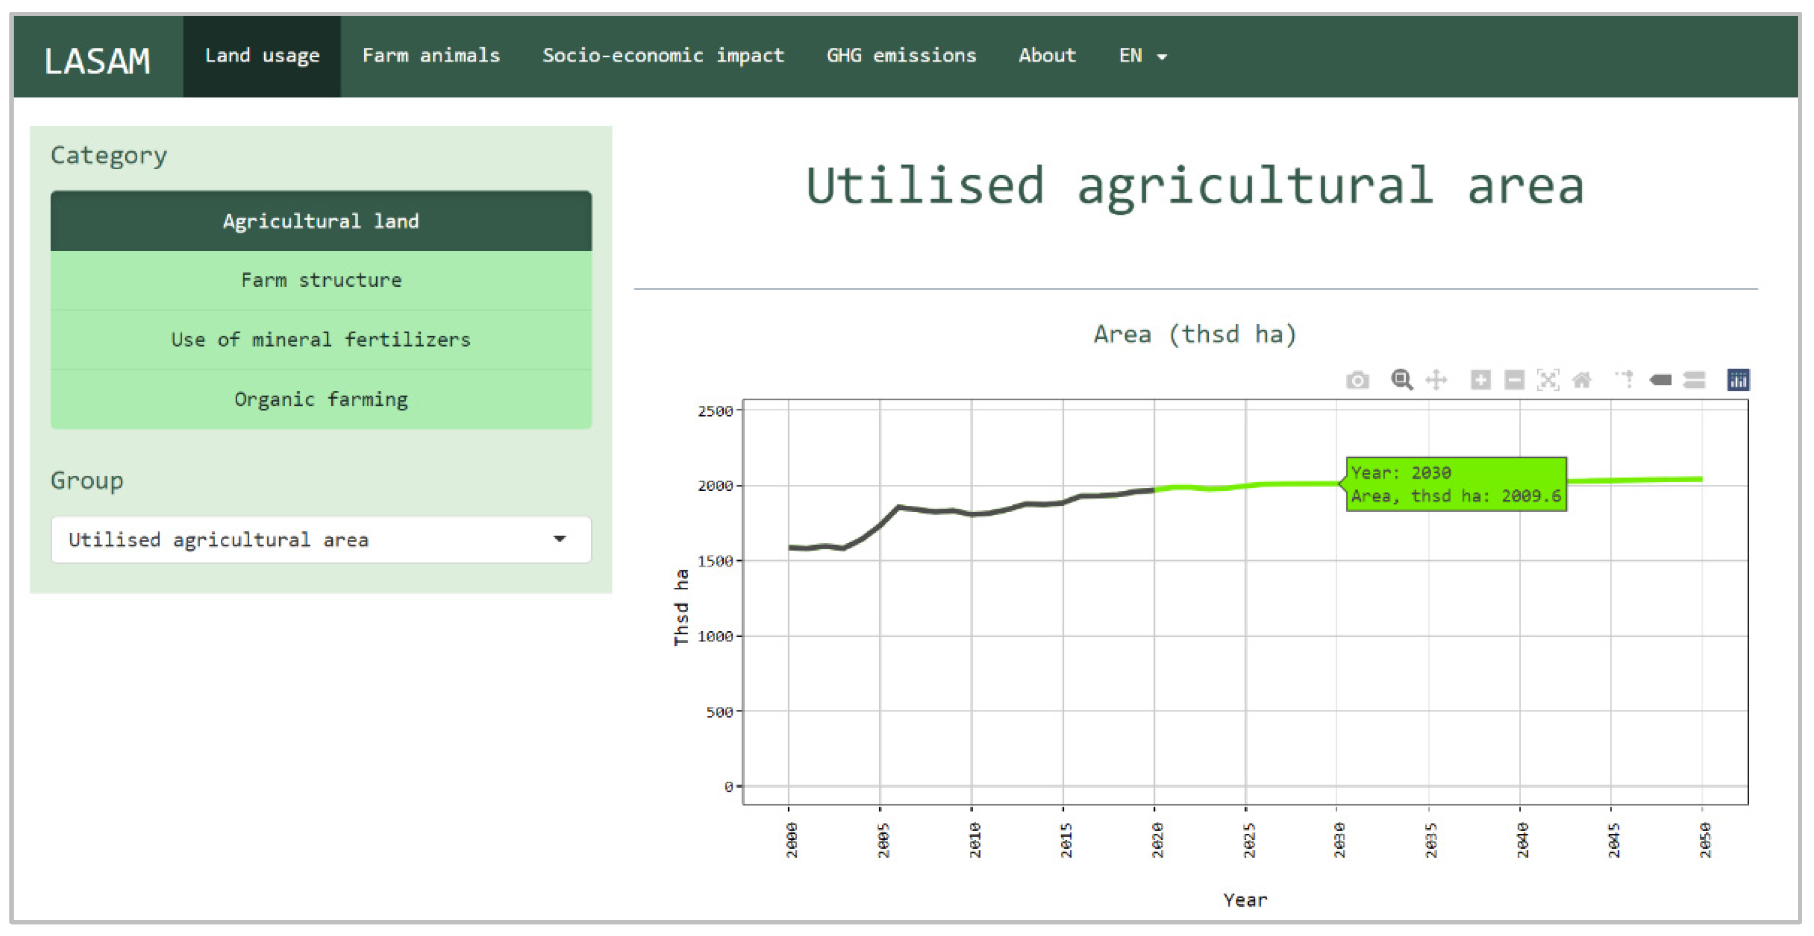The image size is (1814, 936).
Task: Open the EN language dropdown
Action: 1142,55
